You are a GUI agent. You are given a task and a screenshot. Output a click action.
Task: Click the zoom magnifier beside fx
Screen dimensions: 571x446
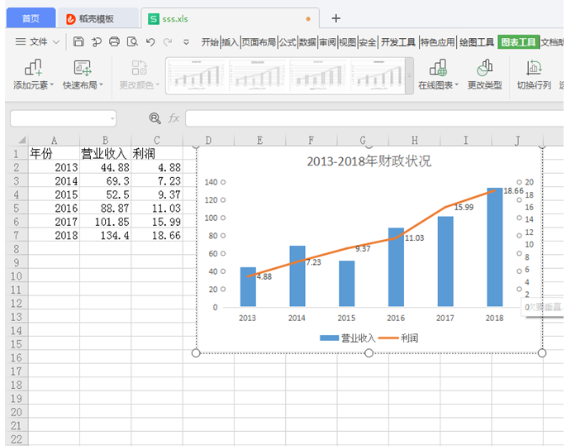[x=155, y=118]
